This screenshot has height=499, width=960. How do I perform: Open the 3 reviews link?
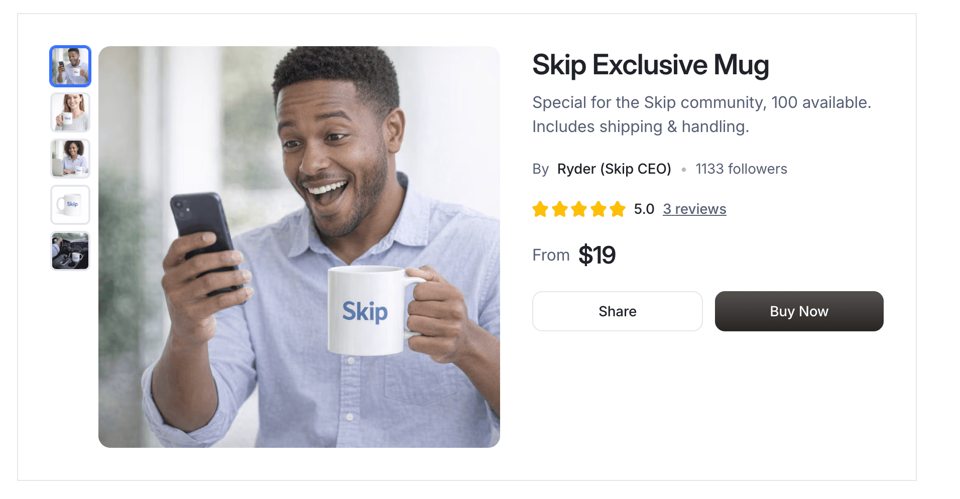click(x=694, y=209)
